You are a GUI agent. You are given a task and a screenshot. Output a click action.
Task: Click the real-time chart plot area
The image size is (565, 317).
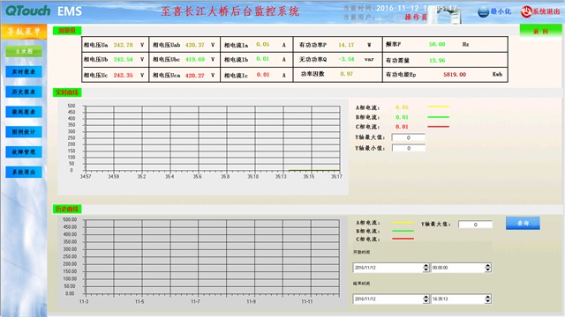coord(213,138)
